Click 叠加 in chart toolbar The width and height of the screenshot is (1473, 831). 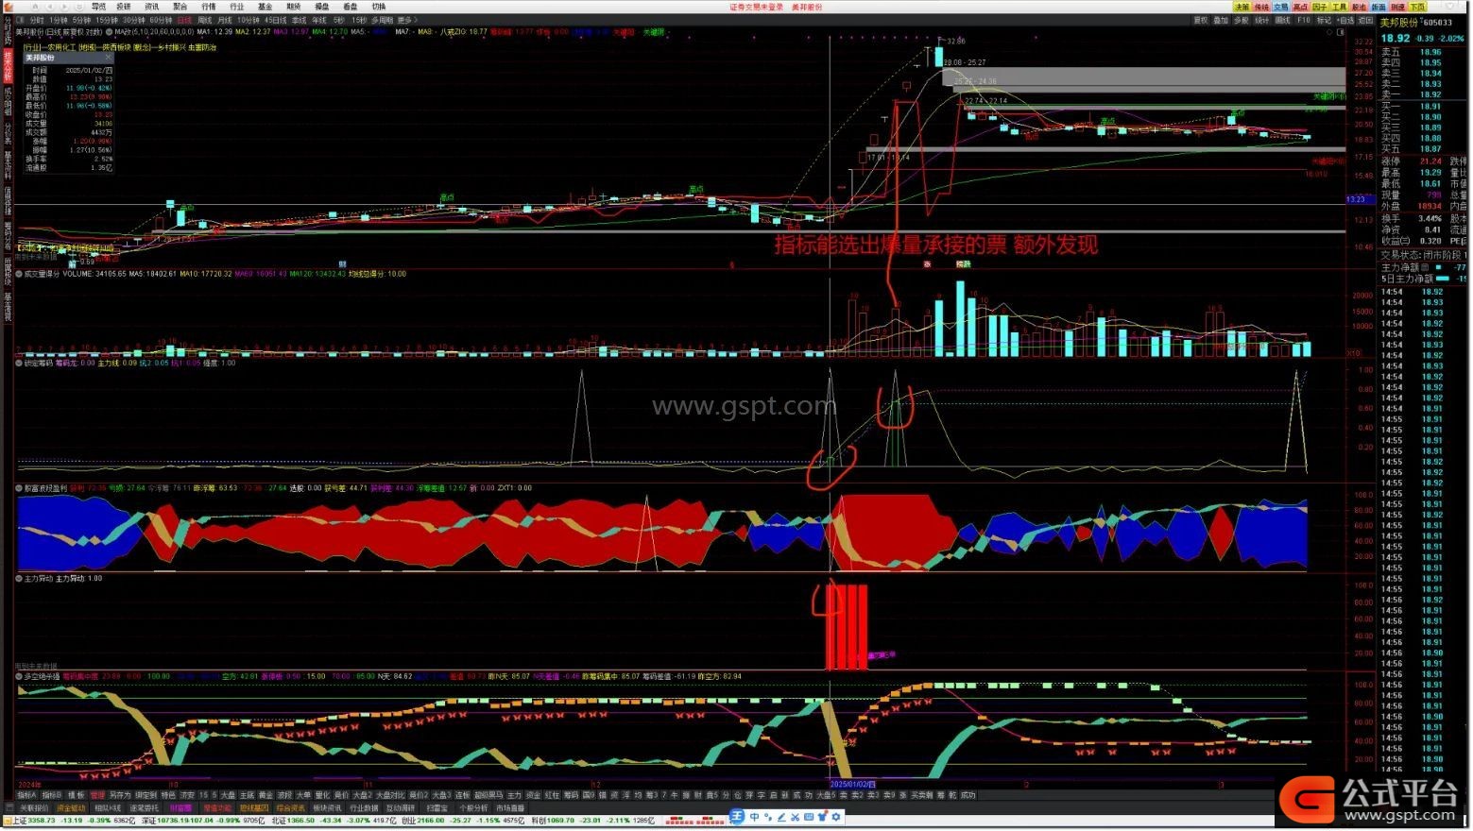tap(1221, 20)
